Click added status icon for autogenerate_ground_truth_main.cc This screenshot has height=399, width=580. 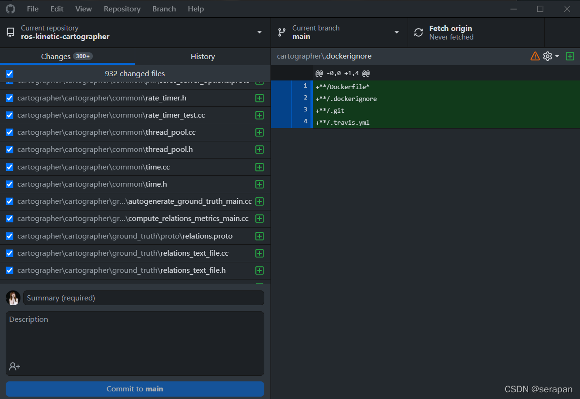click(x=260, y=201)
